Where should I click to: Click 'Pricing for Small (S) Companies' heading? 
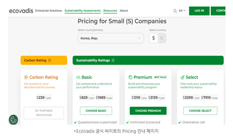pos(122,21)
